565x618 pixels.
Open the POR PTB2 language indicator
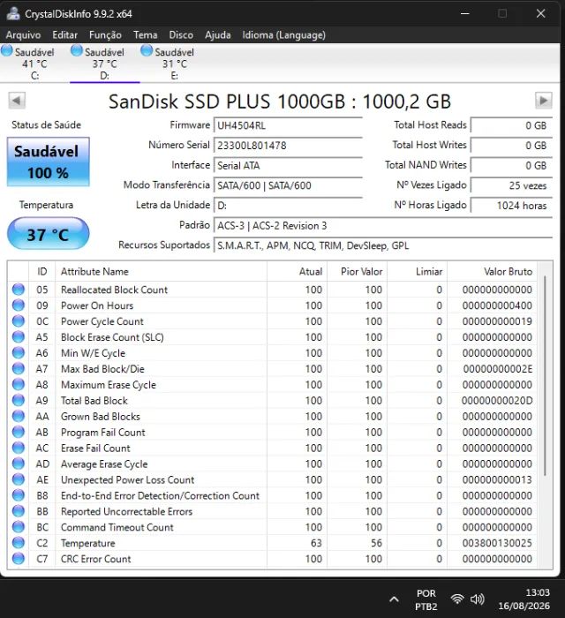426,599
